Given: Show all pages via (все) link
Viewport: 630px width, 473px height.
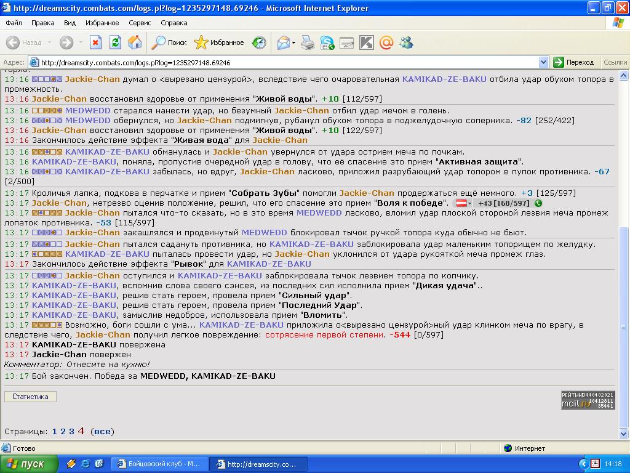Looking at the screenshot, I should point(103,432).
